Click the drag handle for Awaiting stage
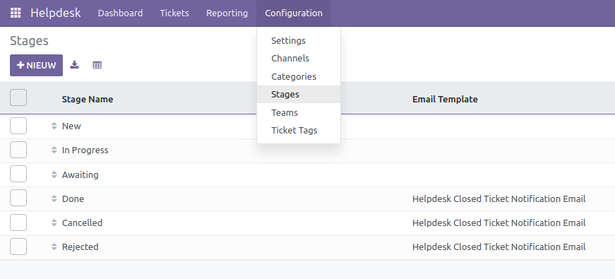This screenshot has height=279, width=615. pyautogui.click(x=54, y=174)
